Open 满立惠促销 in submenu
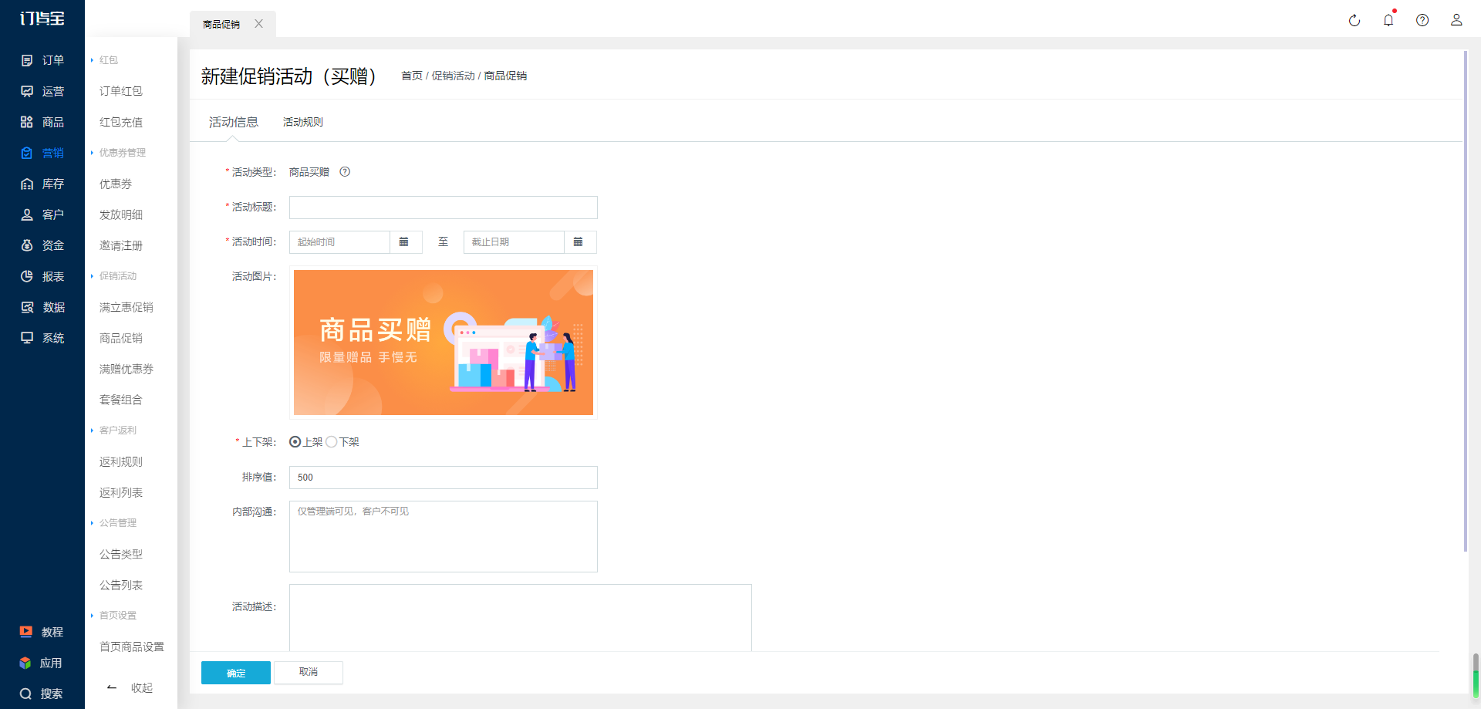This screenshot has width=1481, height=709. (x=127, y=307)
